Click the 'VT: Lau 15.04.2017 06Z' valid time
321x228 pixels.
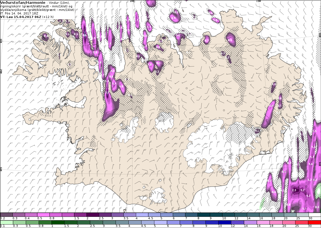click(21, 17)
